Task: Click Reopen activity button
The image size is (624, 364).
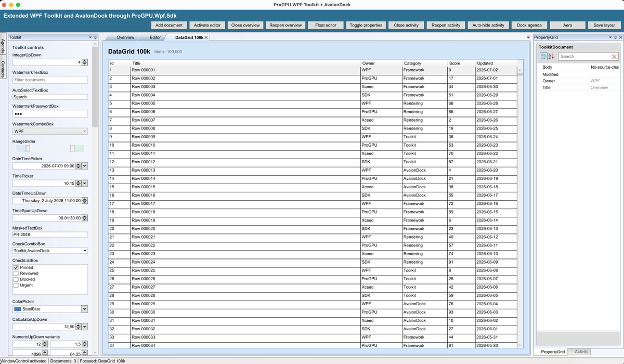Action: (x=446, y=25)
